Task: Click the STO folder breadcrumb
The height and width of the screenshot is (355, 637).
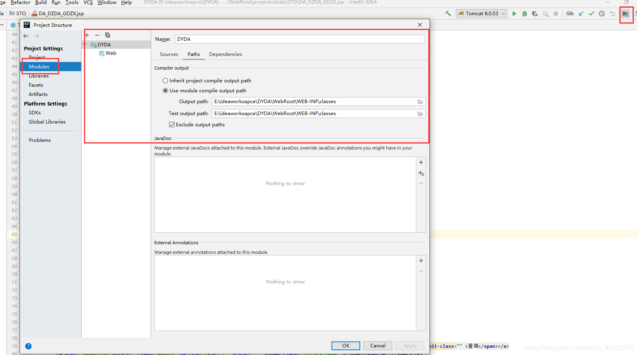Action: tap(18, 14)
